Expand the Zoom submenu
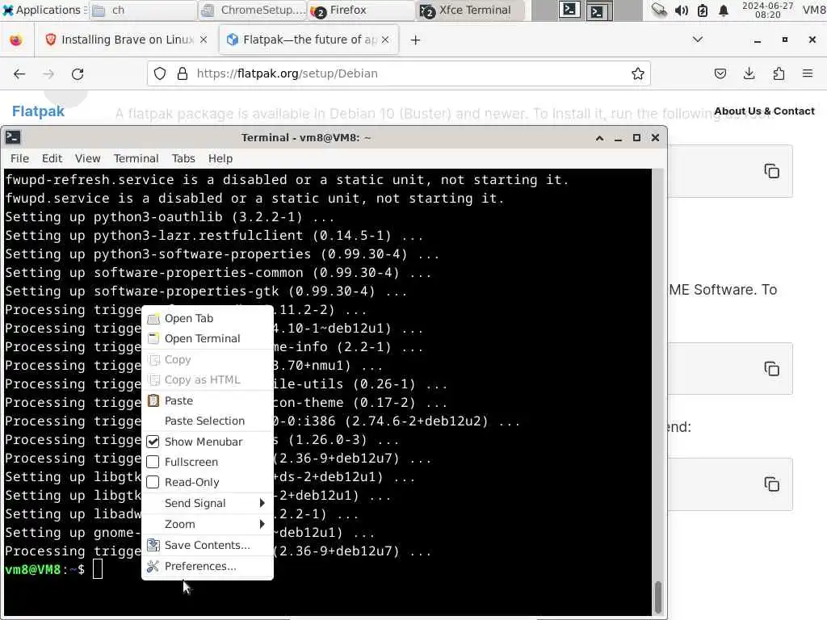The width and height of the screenshot is (827, 620). (x=208, y=524)
